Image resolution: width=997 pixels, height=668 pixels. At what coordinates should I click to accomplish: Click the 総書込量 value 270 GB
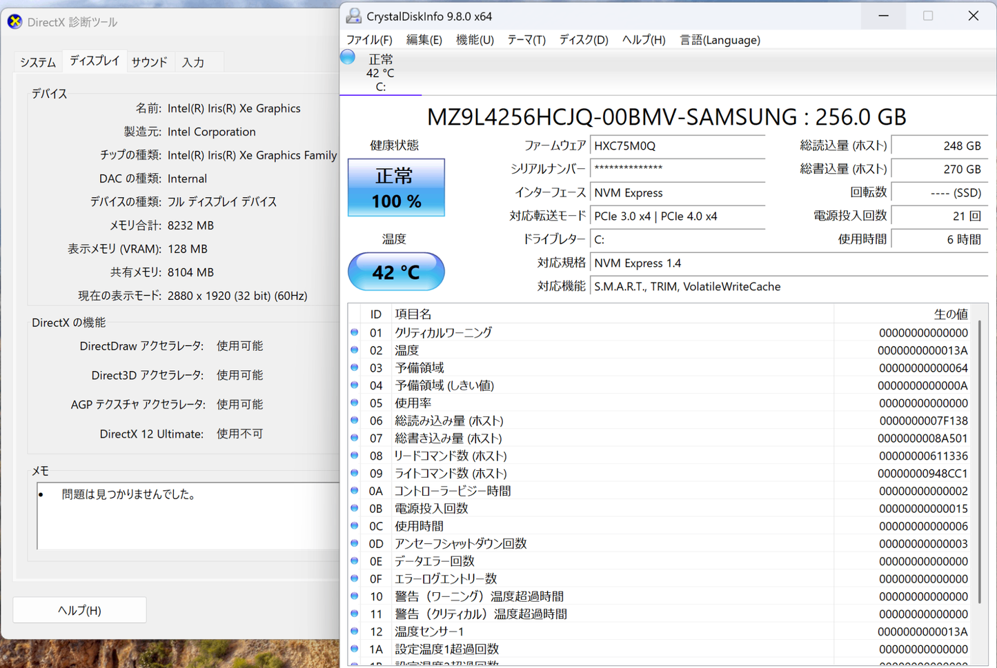(x=939, y=169)
